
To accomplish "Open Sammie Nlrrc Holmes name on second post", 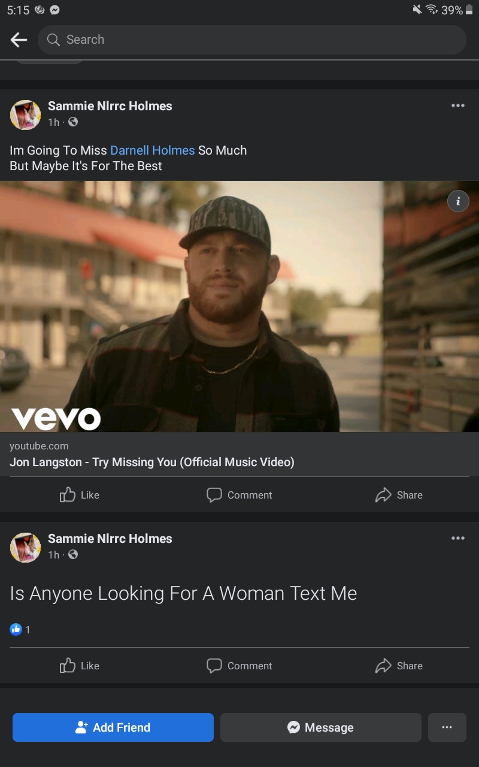I will (x=110, y=539).
